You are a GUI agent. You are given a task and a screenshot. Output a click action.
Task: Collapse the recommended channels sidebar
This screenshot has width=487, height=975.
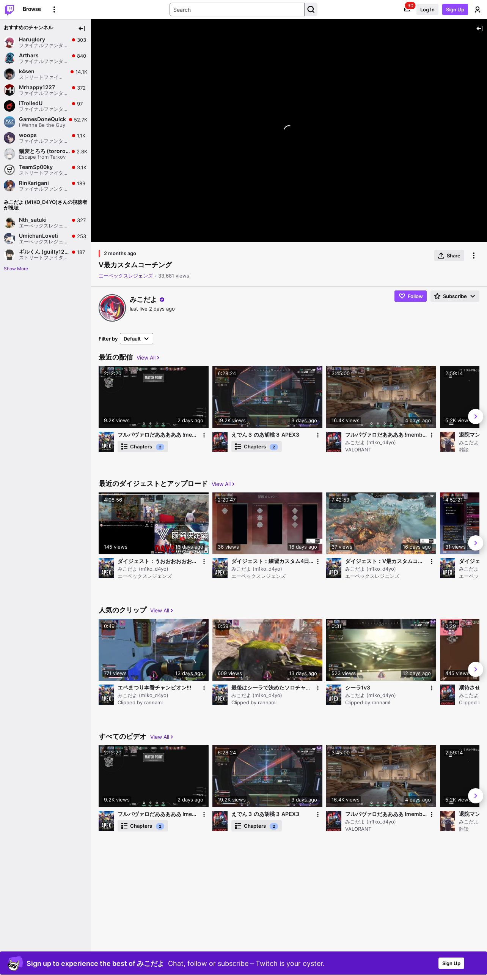tap(82, 28)
